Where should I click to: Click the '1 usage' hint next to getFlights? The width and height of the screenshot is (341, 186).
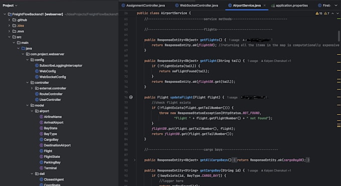tap(234, 40)
